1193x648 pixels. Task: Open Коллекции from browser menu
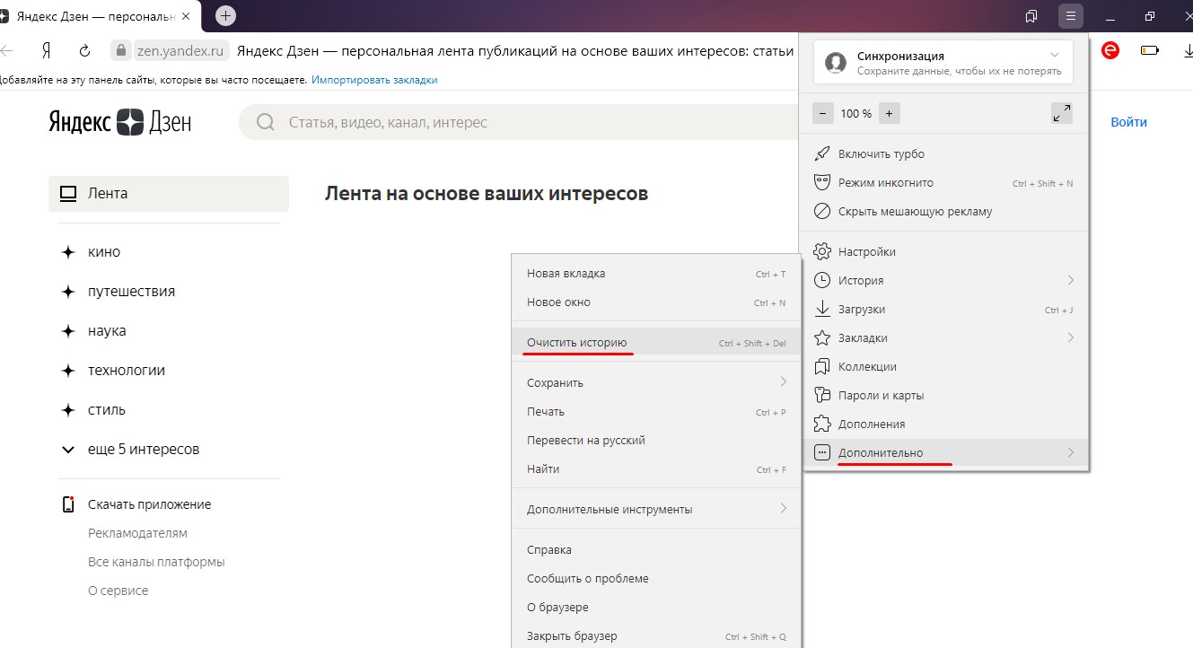[944, 366]
